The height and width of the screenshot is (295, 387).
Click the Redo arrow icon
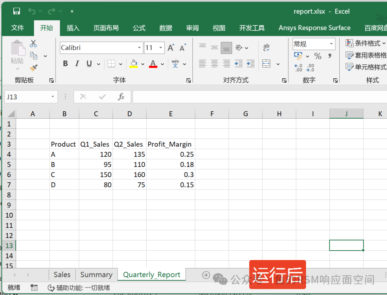pos(52,11)
